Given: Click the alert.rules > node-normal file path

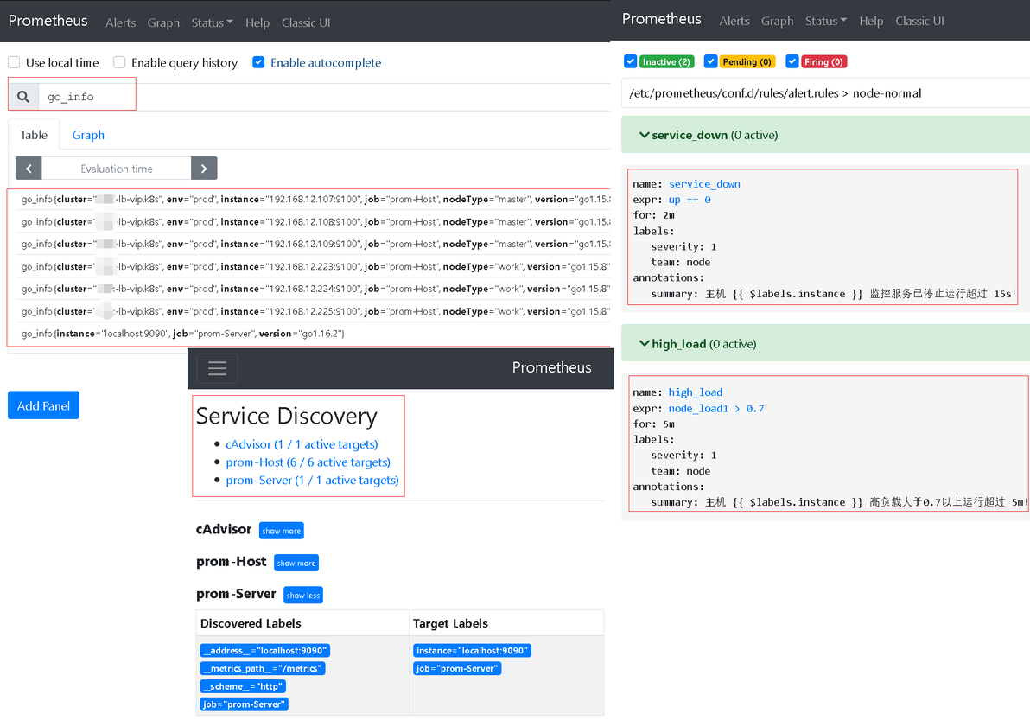Looking at the screenshot, I should pyautogui.click(x=775, y=93).
